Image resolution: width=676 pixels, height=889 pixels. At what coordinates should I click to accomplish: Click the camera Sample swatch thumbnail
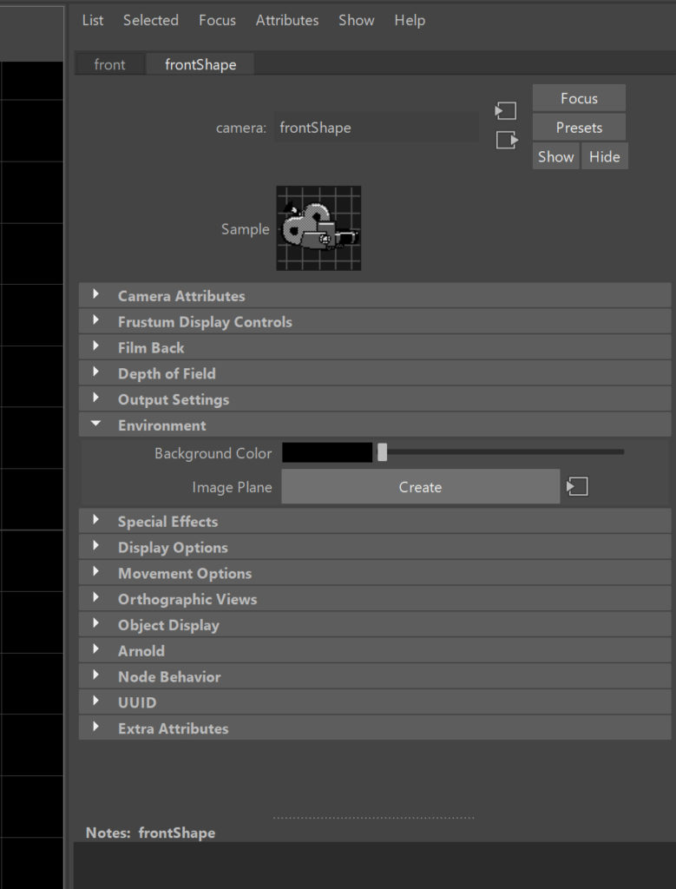click(318, 228)
